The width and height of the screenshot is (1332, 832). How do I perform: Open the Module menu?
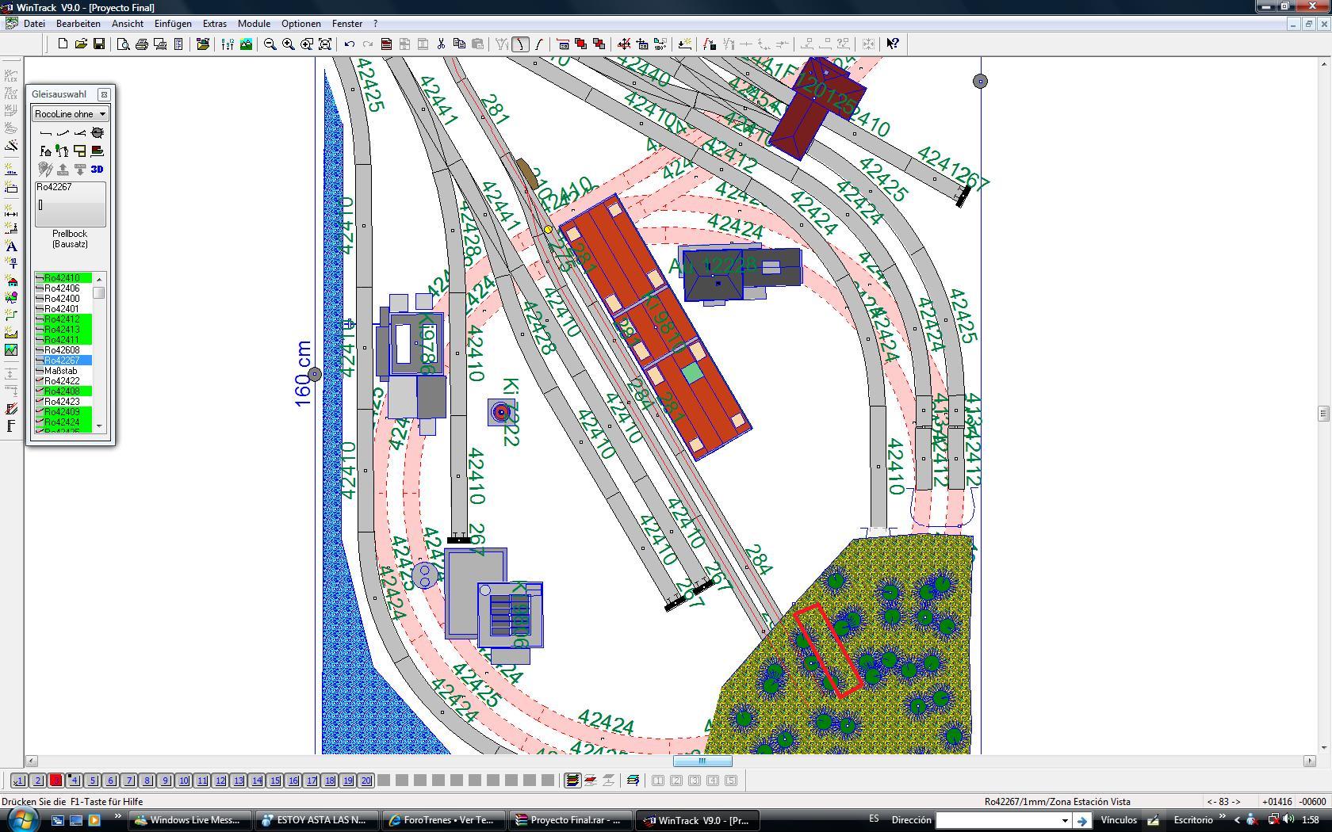click(254, 24)
